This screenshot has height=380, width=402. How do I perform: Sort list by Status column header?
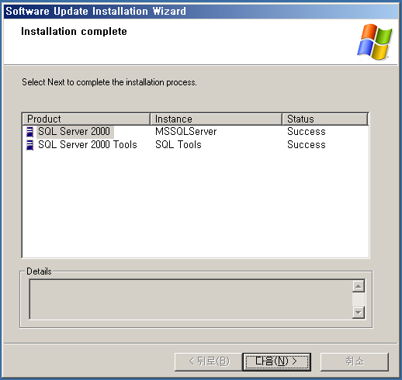[325, 119]
